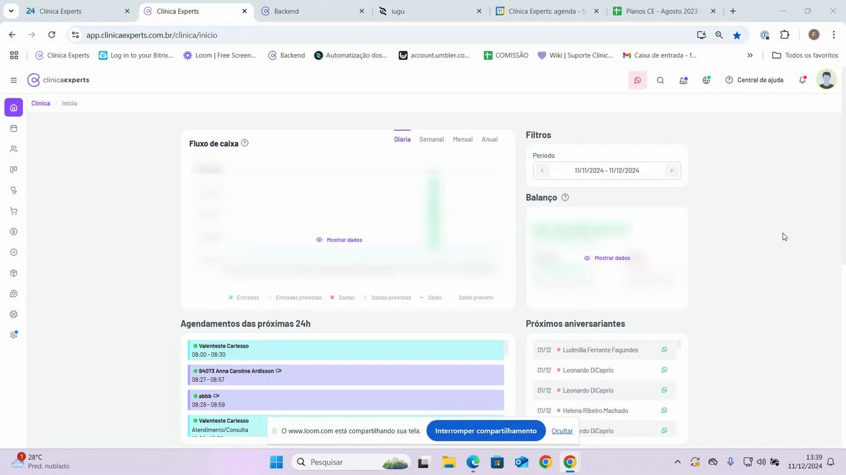Toggle Entradas previstas legend item
This screenshot has height=475, width=846.
(x=295, y=298)
